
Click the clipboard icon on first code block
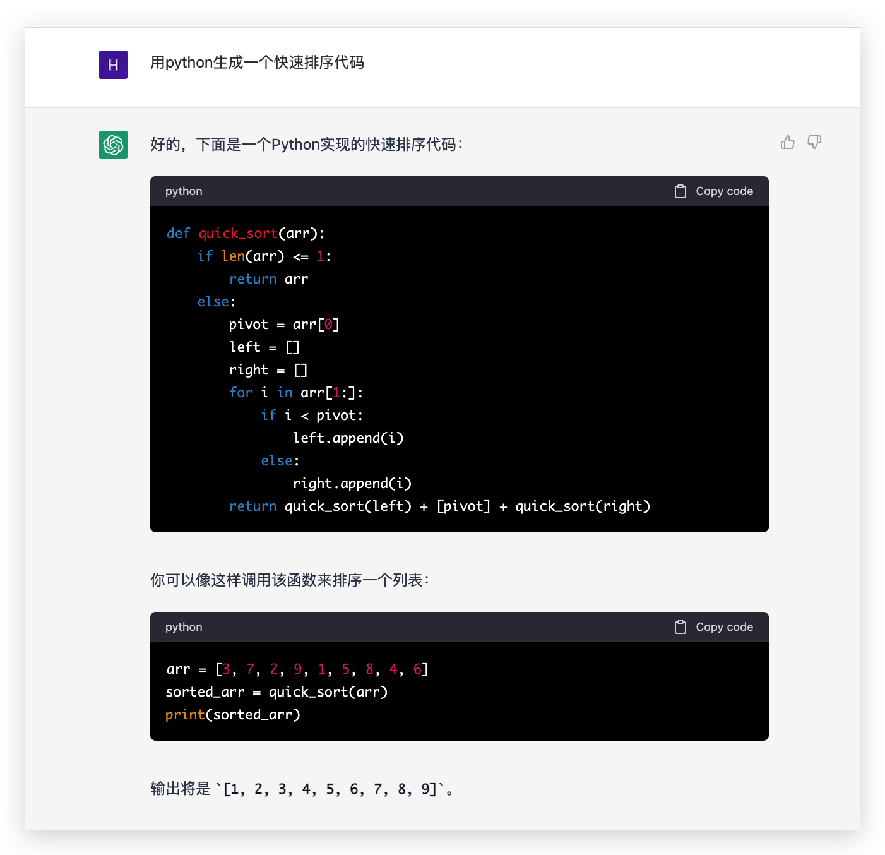coord(680,191)
